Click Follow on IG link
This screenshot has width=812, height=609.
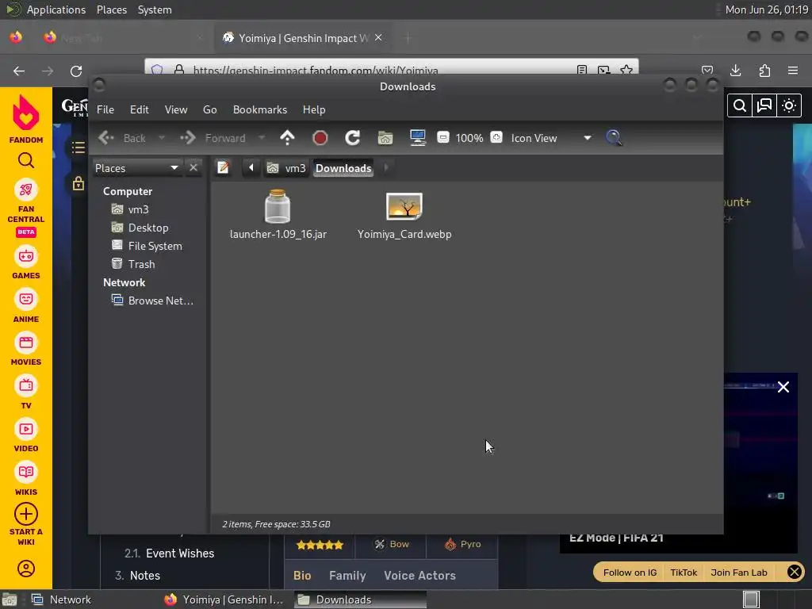tap(630, 573)
